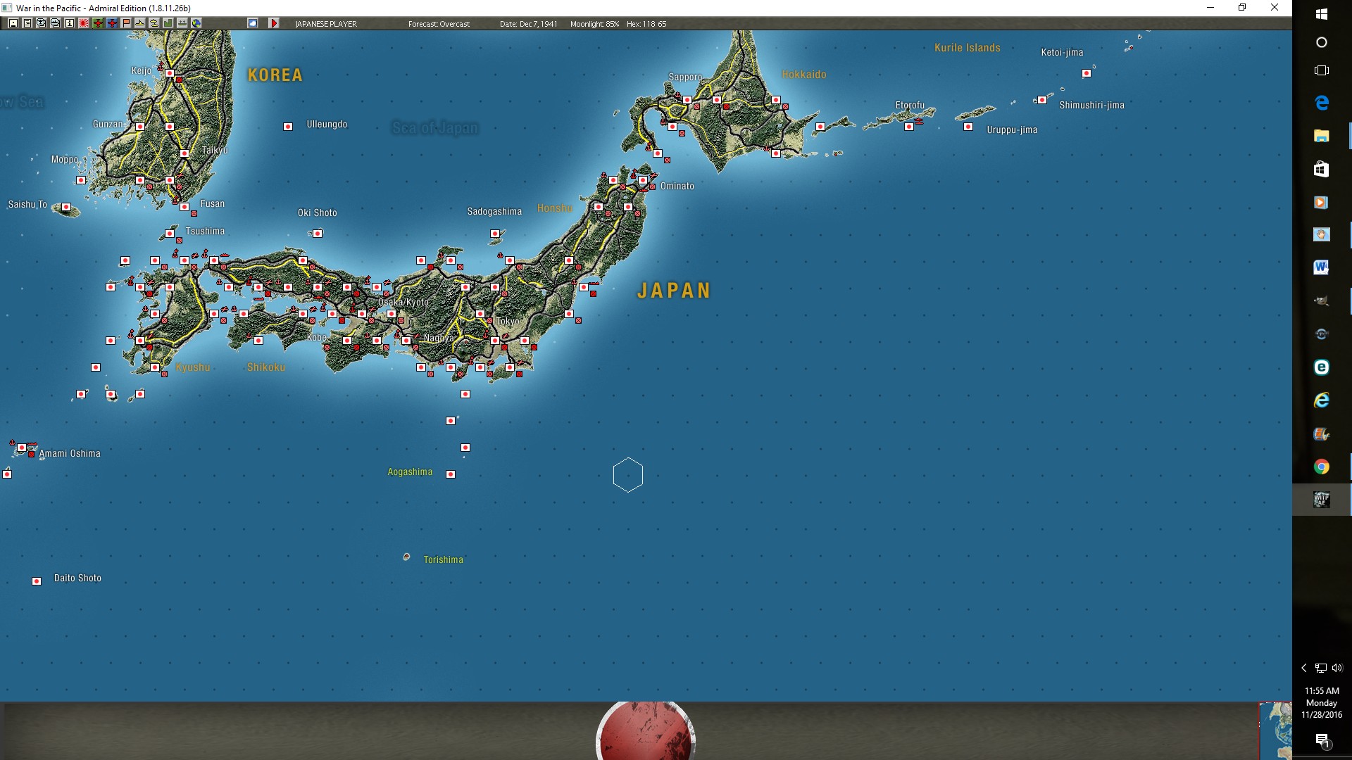Click the Kurile Islands map label

967,48
